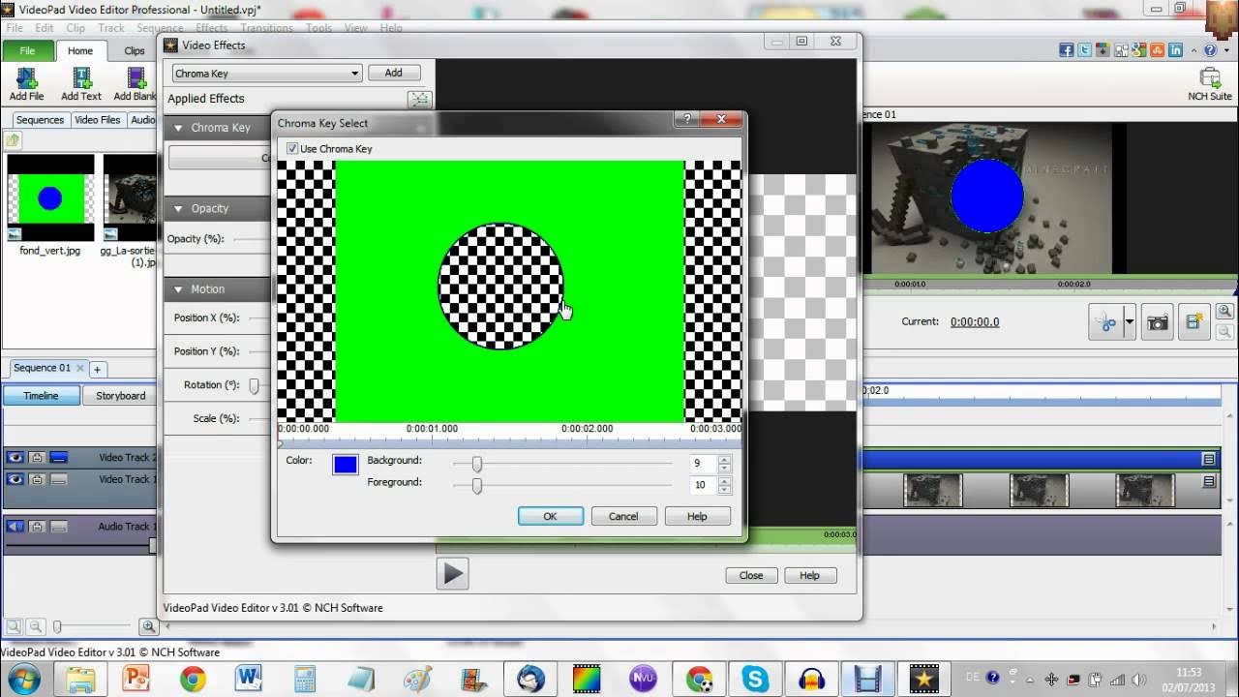Screen dimensions: 1239x697
Task: Lock Video Track 2 with padlock icon
Action: [37, 458]
